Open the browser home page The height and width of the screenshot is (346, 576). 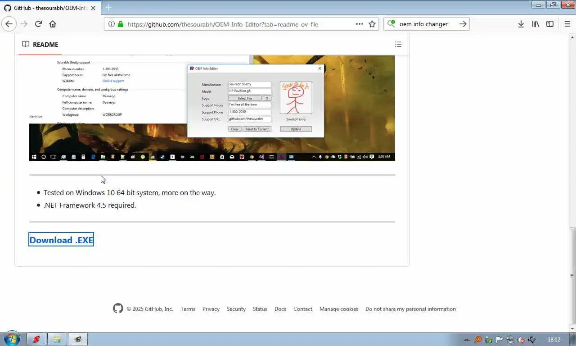[53, 24]
